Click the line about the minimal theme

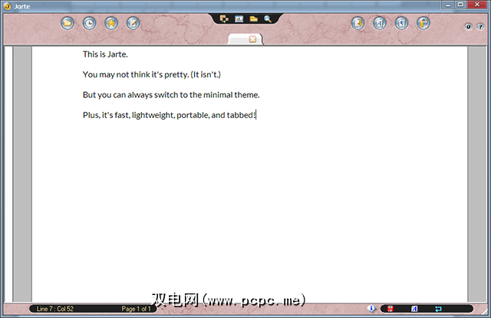click(171, 95)
